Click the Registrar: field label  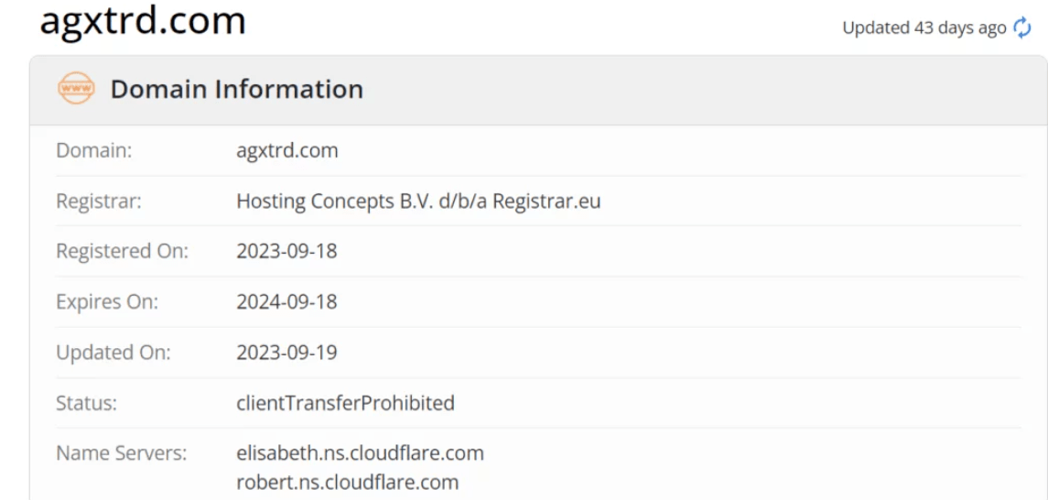(99, 201)
